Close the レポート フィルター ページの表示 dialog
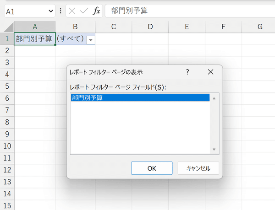Screen dimensions: 275x210 [210, 72]
